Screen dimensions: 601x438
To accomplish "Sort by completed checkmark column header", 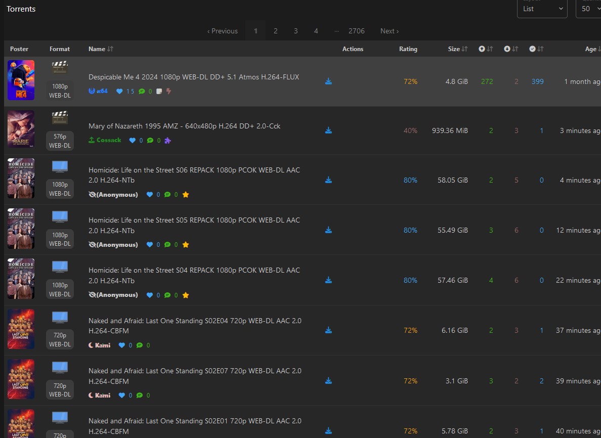I will (x=536, y=49).
